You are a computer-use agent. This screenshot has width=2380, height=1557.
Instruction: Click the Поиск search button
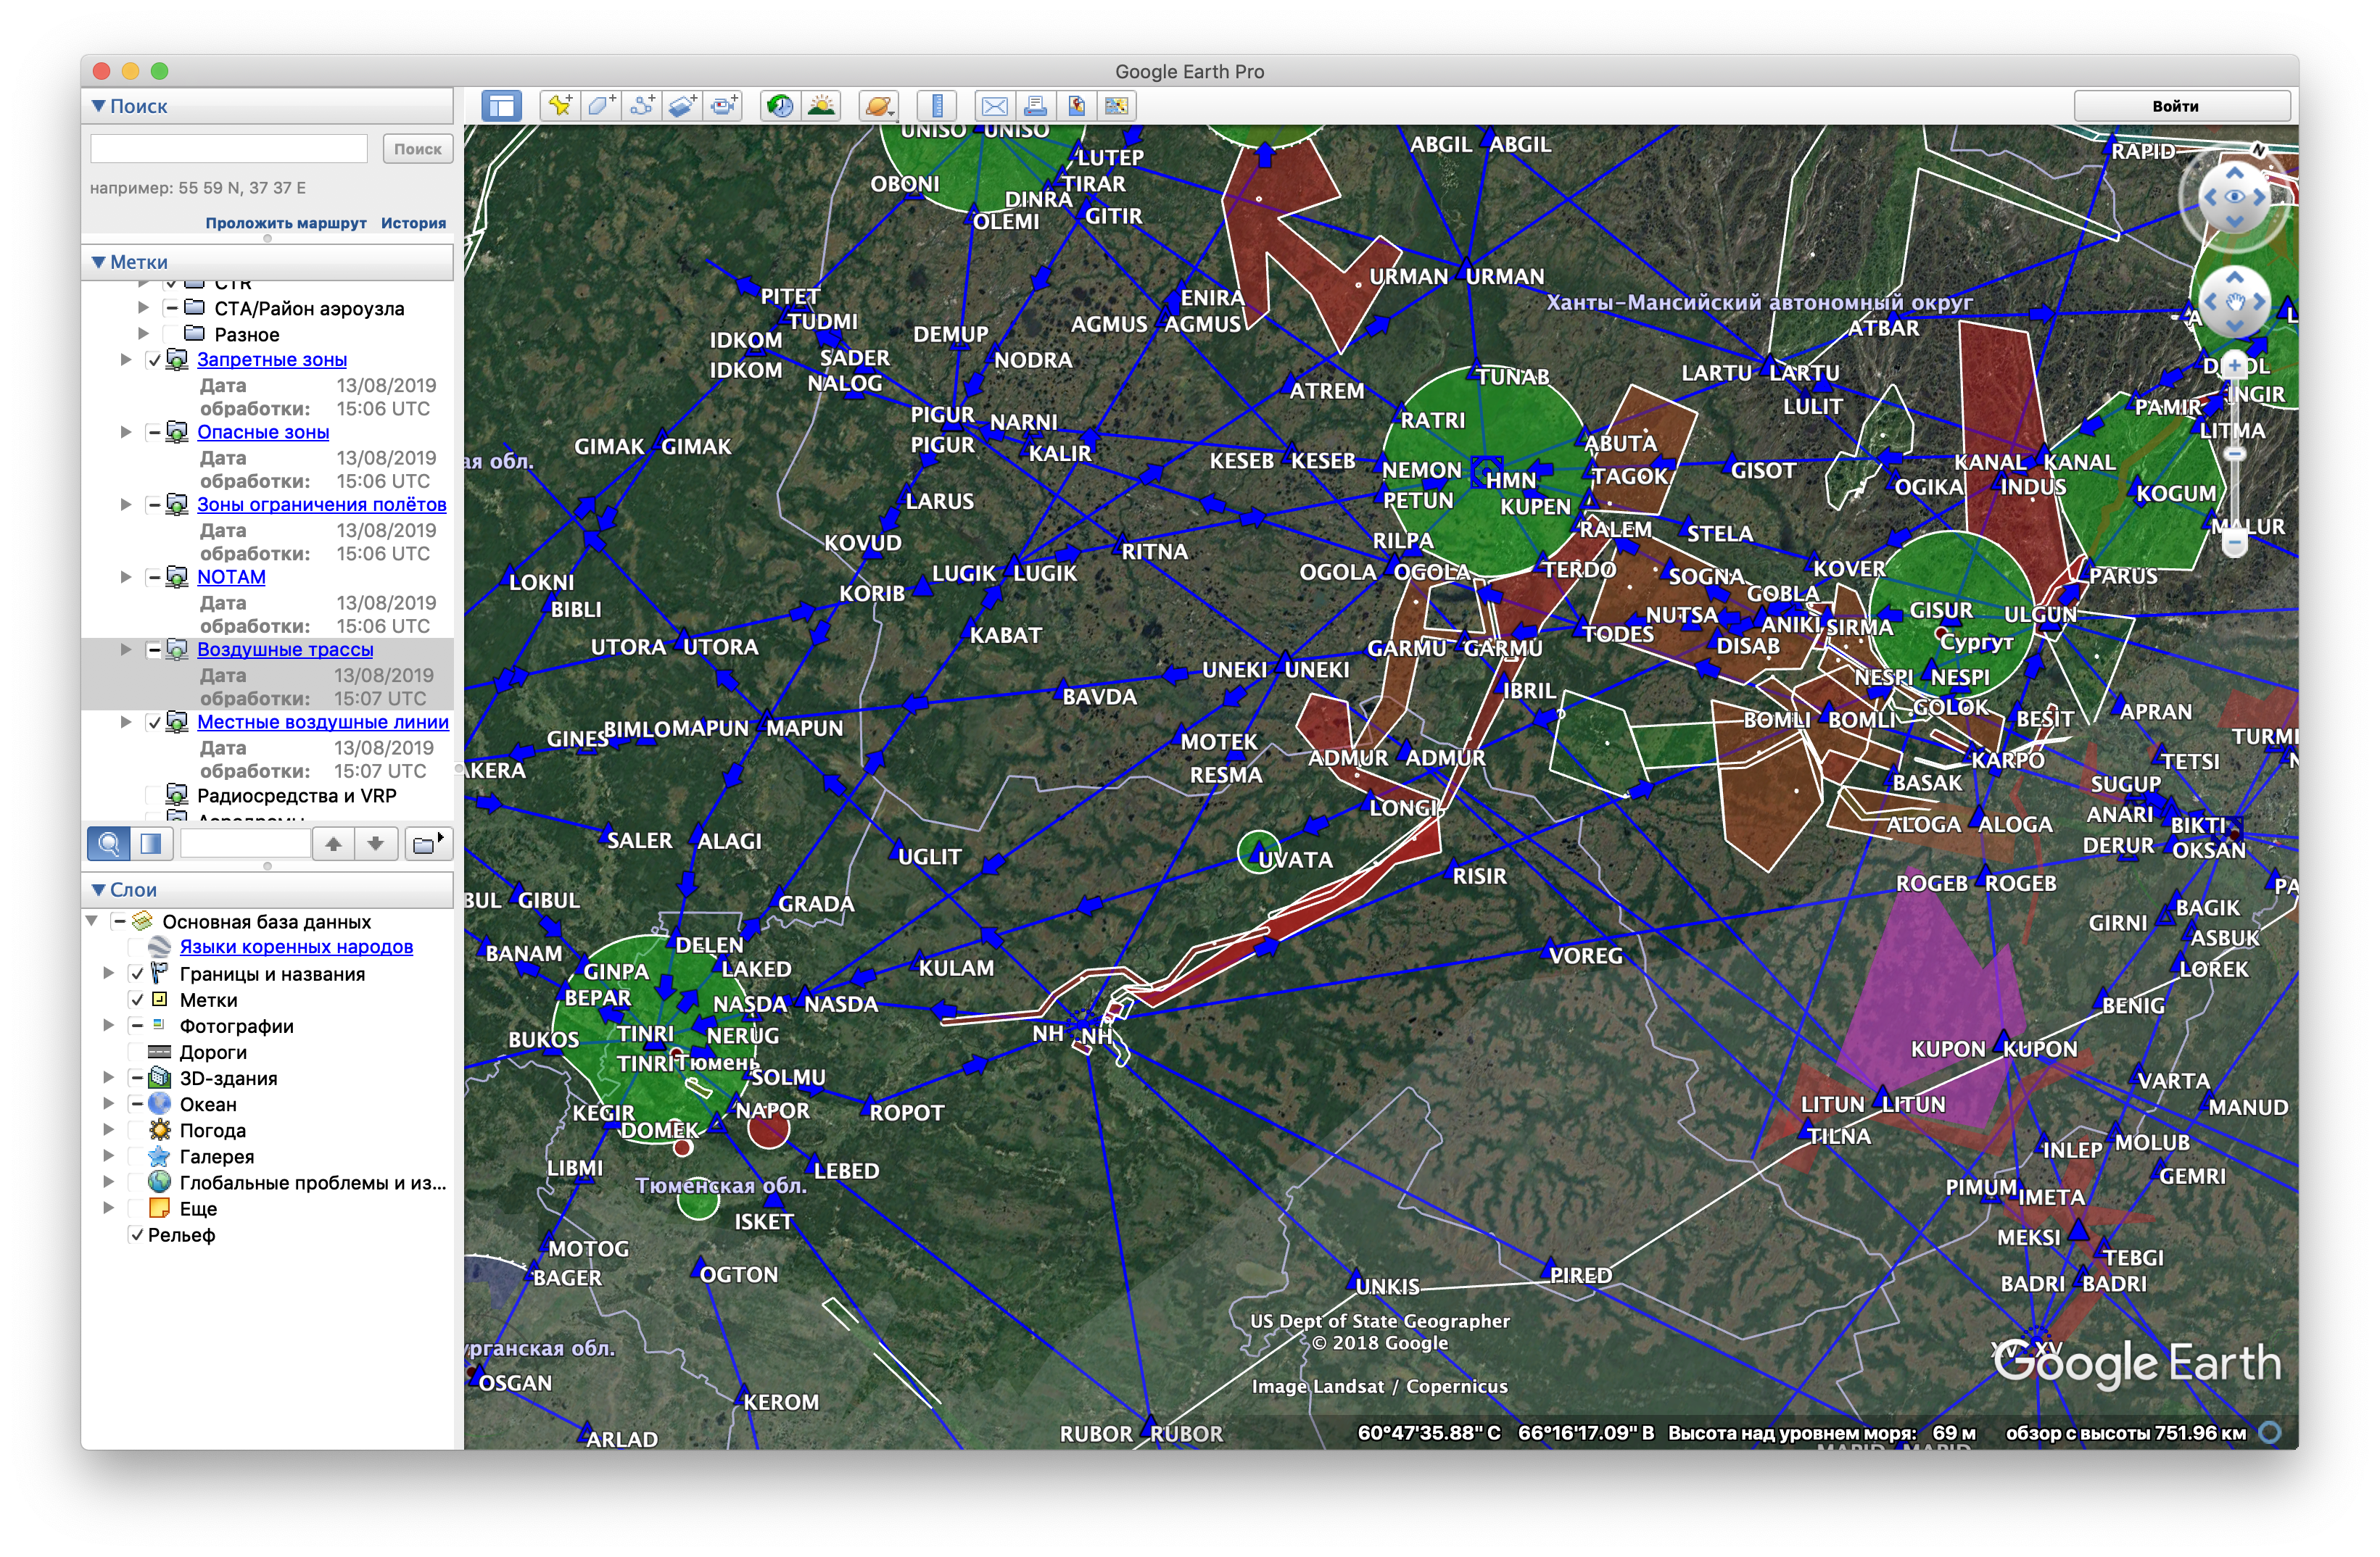(418, 149)
